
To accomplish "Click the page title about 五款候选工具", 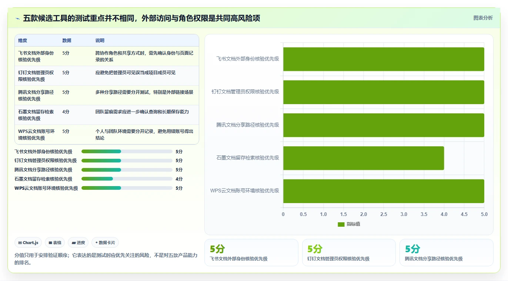I will (141, 18).
